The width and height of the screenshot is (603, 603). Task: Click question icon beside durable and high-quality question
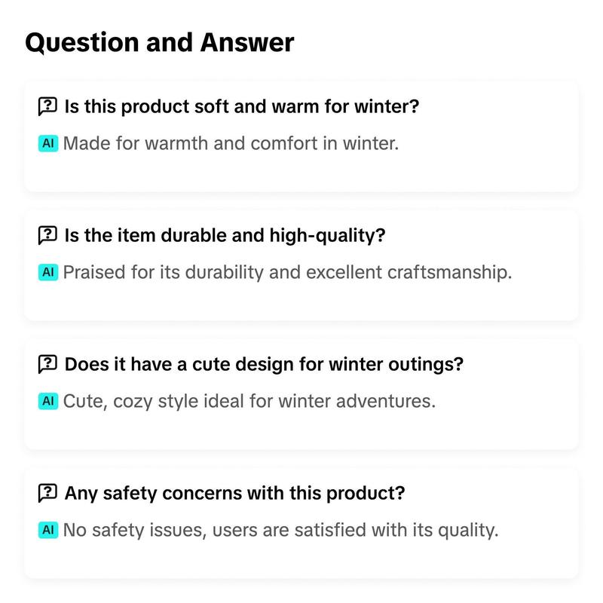47,235
